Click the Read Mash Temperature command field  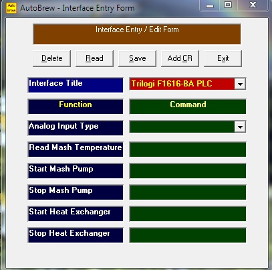pos(188,149)
